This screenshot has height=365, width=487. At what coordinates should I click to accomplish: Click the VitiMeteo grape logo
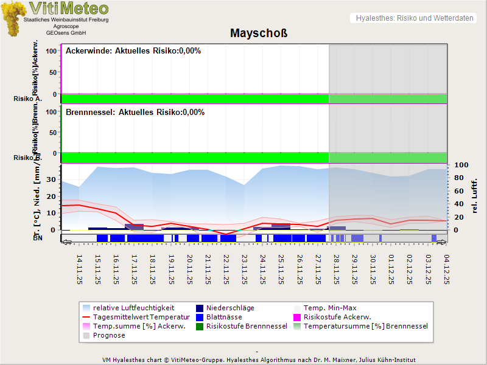click(13, 18)
